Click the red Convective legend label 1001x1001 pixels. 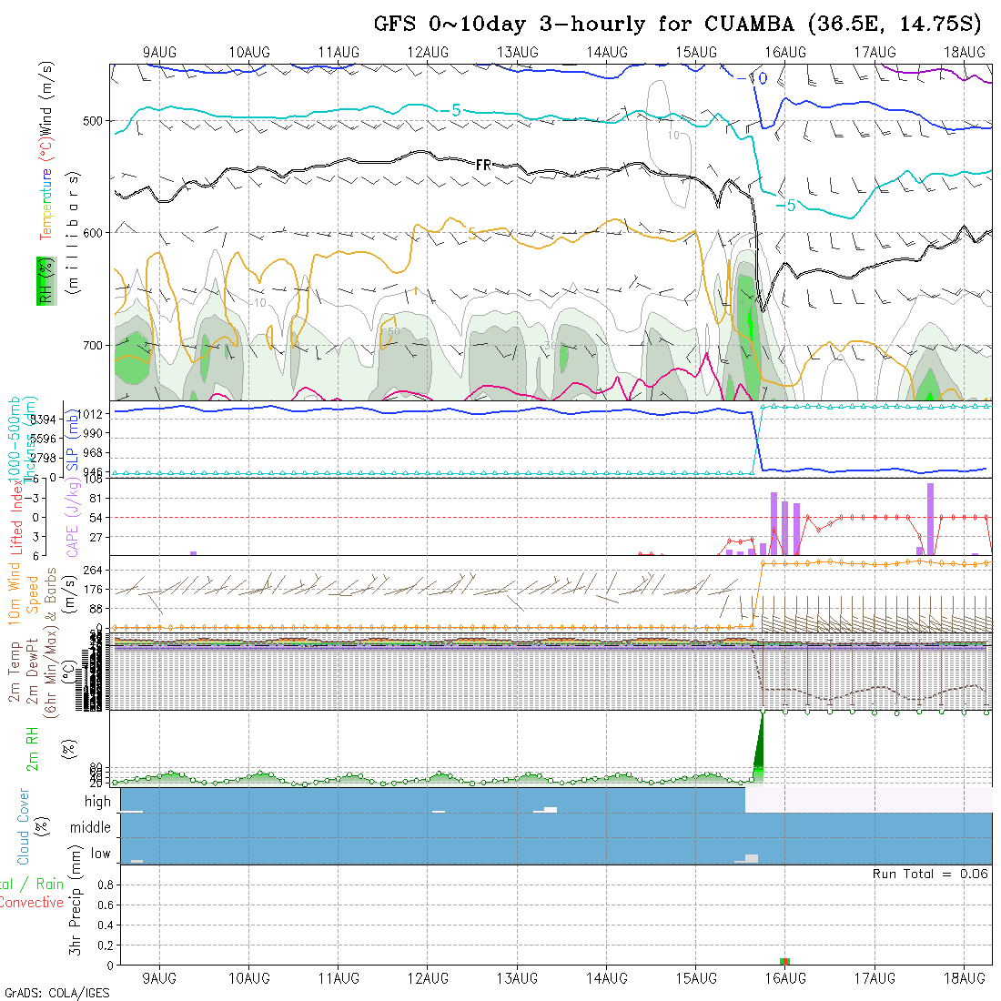point(31,902)
